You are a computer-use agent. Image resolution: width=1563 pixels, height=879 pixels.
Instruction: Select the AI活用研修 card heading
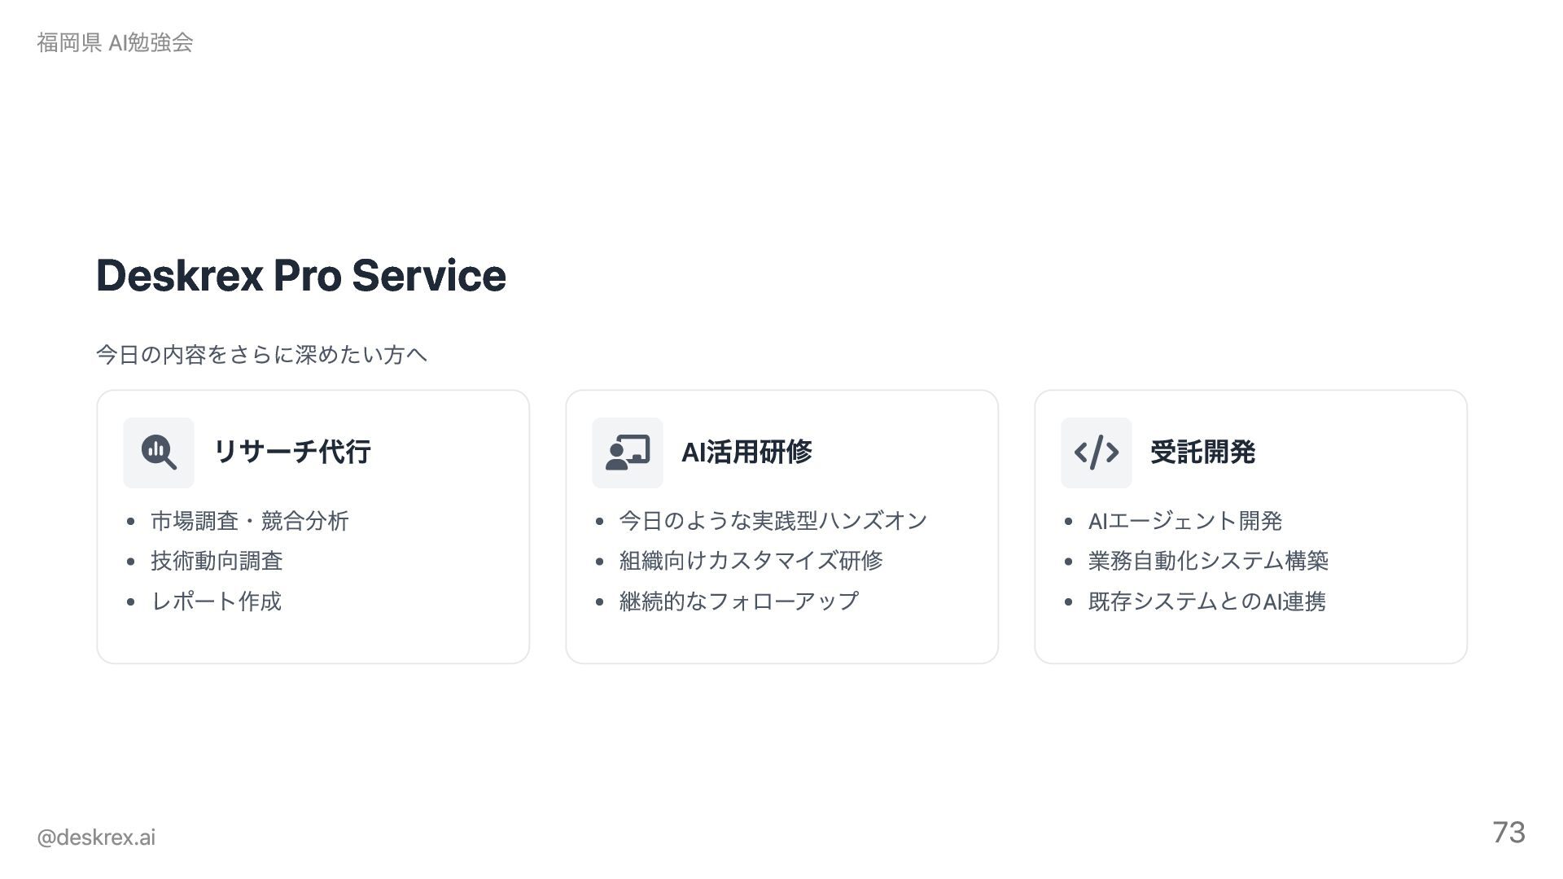tap(746, 452)
